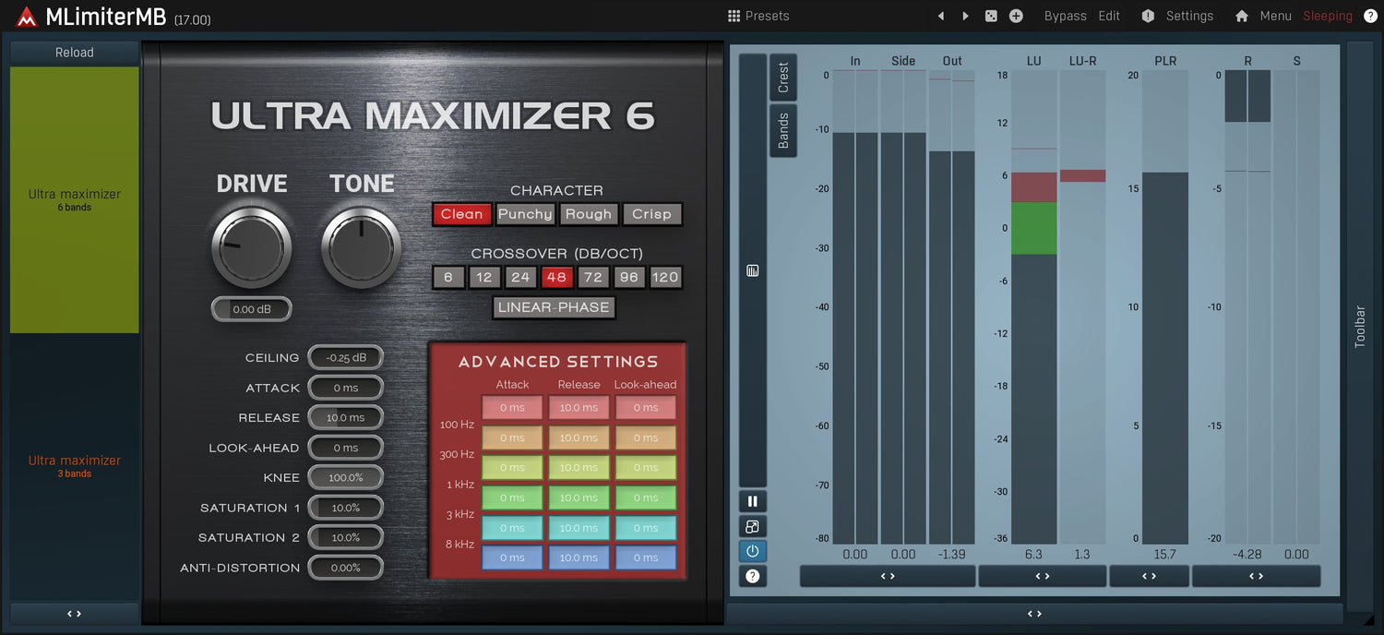The width and height of the screenshot is (1384, 635).
Task: Toggle the Linear-Phase crossover button
Action: pyautogui.click(x=554, y=307)
